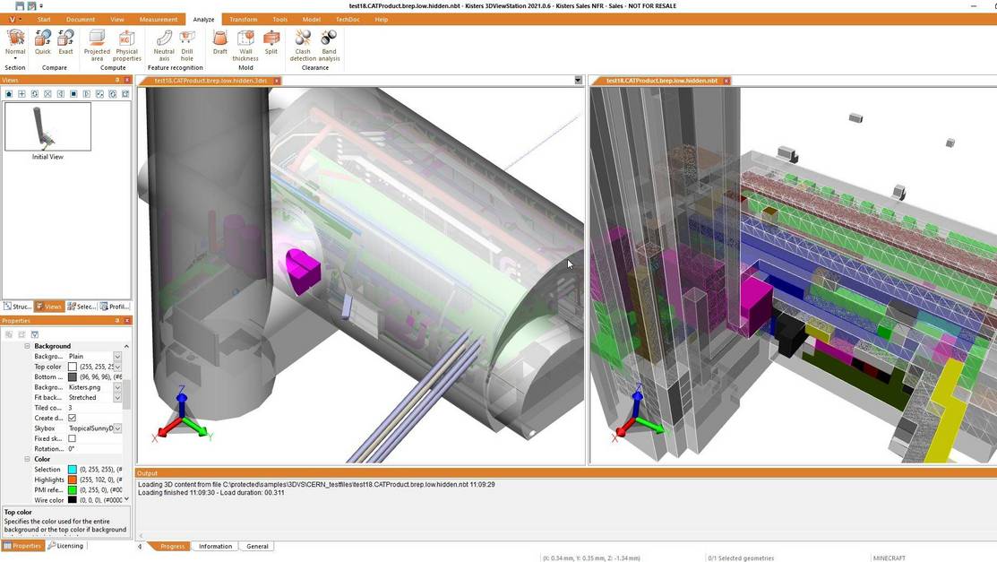Show the Struc... panel tab
Viewport: 997px width, 562px height.
pos(17,307)
